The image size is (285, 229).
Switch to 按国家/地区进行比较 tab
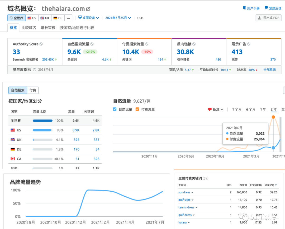77,28
